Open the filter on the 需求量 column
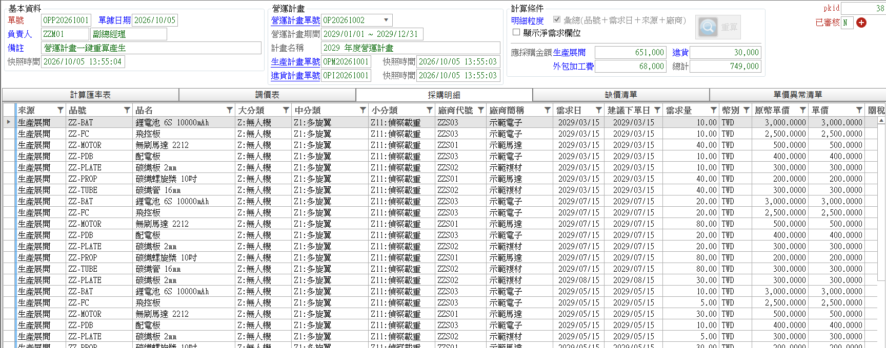 pos(714,110)
